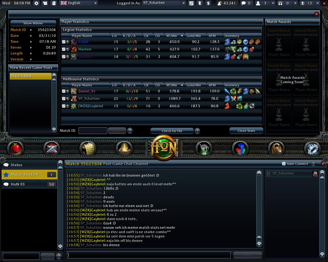Screen dimensions: 328x262
Task: Open the English language dropdown
Action: 95,3
